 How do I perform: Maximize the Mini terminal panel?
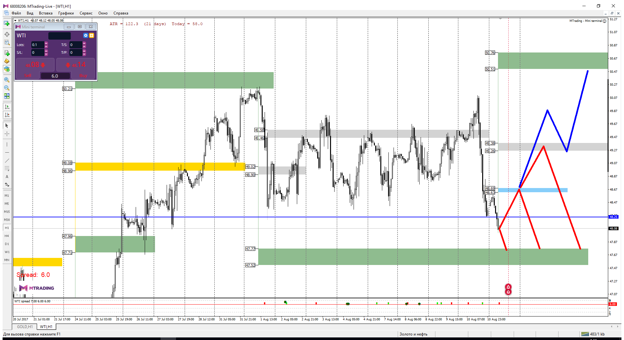coord(80,27)
